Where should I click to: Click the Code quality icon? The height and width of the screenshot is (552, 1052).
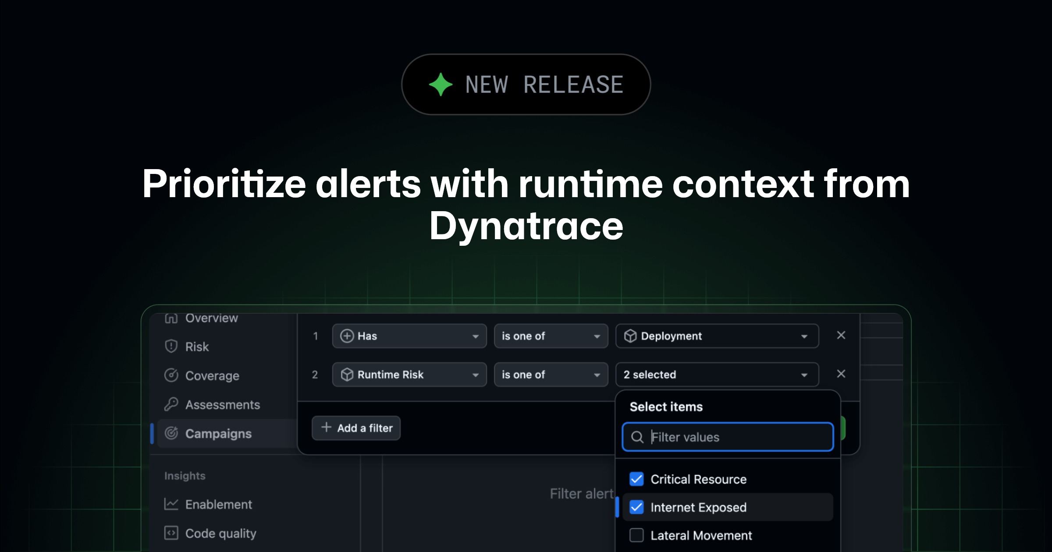171,533
